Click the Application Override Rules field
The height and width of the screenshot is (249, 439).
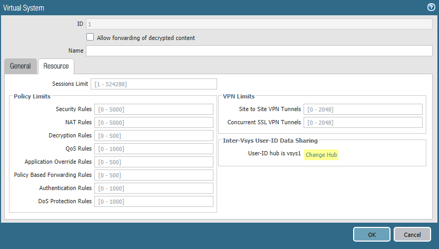(154, 162)
